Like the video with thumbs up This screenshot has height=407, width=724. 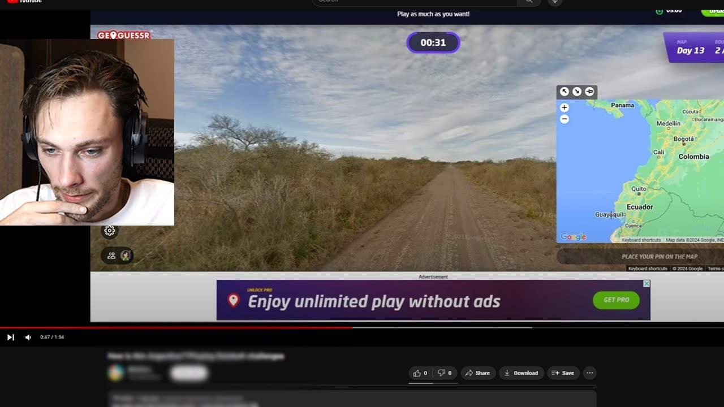(421, 373)
